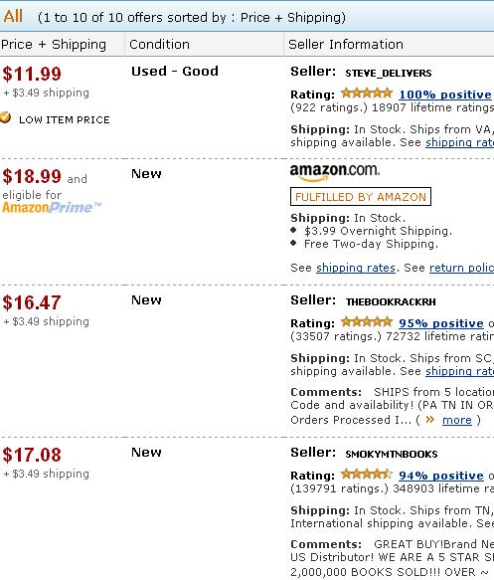Click SMOKYMTNBOOKS star rating icons
Screen dimensions: 494x580
pos(367,475)
